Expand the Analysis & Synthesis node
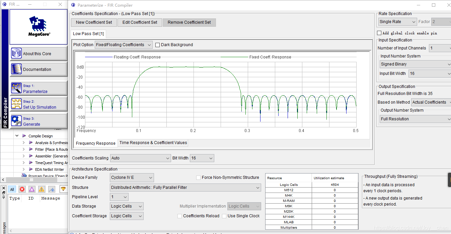This screenshot has height=234, width=451. click(23, 142)
